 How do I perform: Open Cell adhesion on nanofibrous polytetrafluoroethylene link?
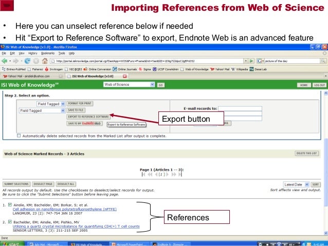coord(65,209)
